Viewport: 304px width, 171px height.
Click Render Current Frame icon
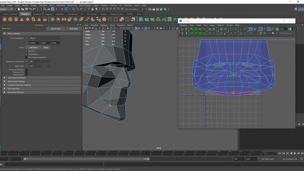(x=154, y=9)
